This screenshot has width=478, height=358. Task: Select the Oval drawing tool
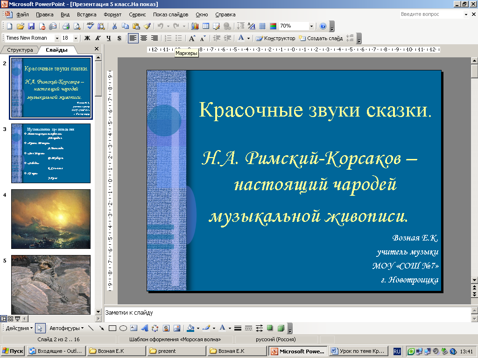coord(123,328)
